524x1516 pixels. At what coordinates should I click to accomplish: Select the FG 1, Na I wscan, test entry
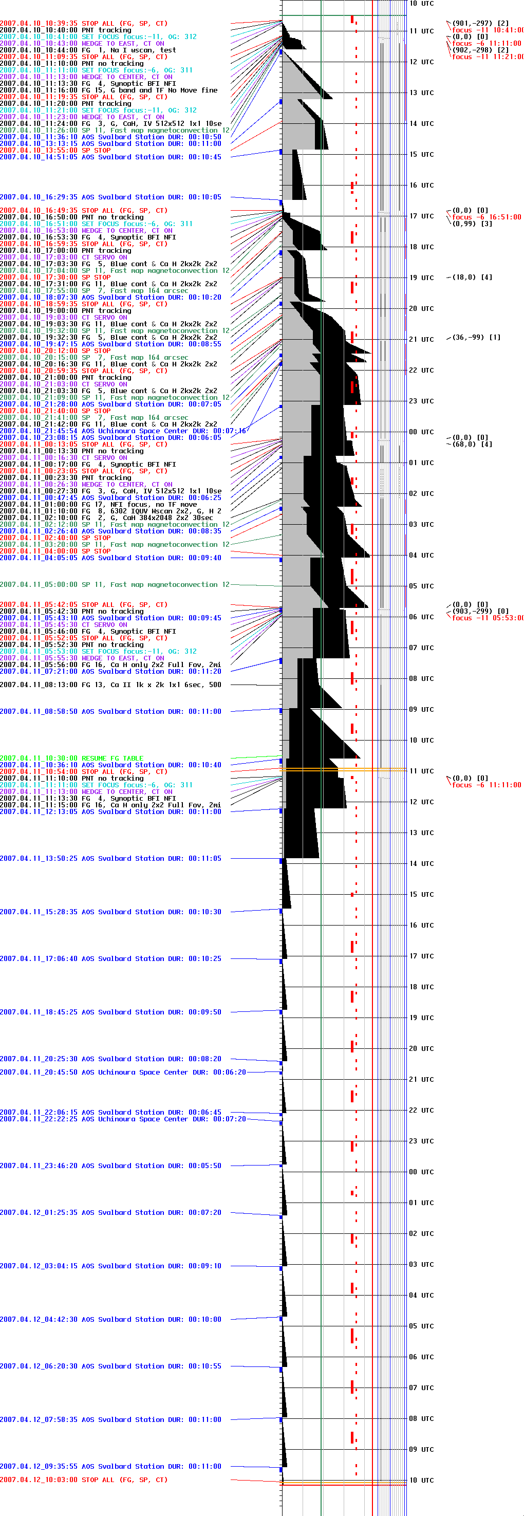(x=88, y=50)
